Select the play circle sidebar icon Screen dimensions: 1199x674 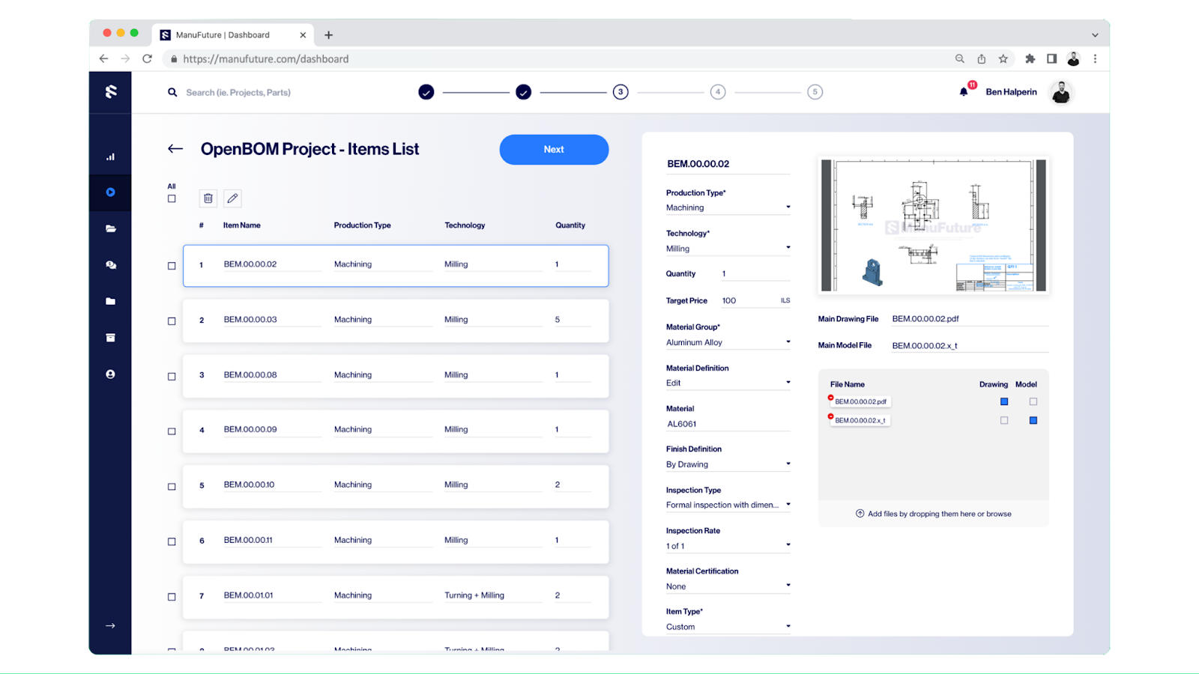[x=110, y=192]
